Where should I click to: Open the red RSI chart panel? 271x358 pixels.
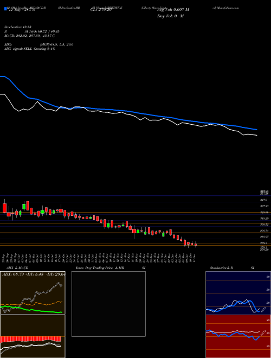click(x=238, y=336)
